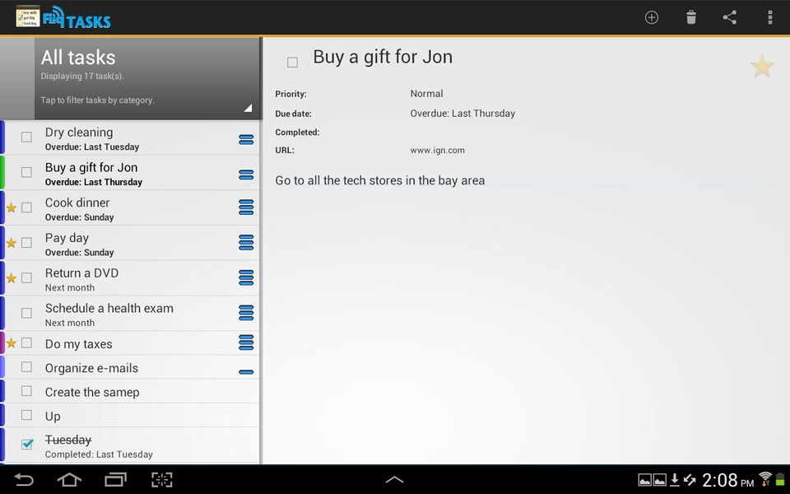Edit the note about tech stores
Screen dimensions: 790x494
(380, 180)
